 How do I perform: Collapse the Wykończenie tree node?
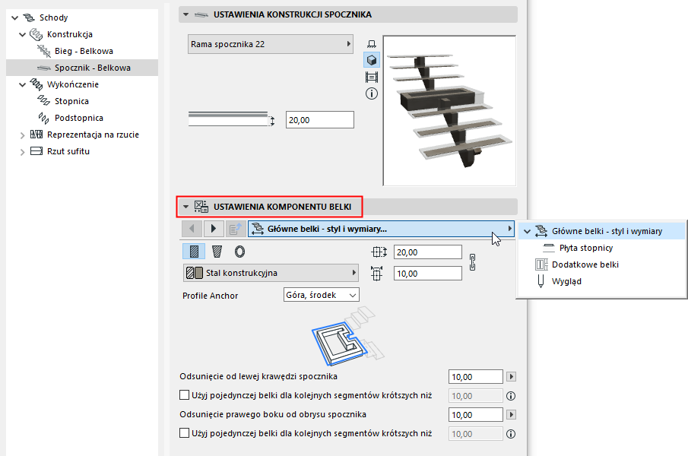pos(22,84)
